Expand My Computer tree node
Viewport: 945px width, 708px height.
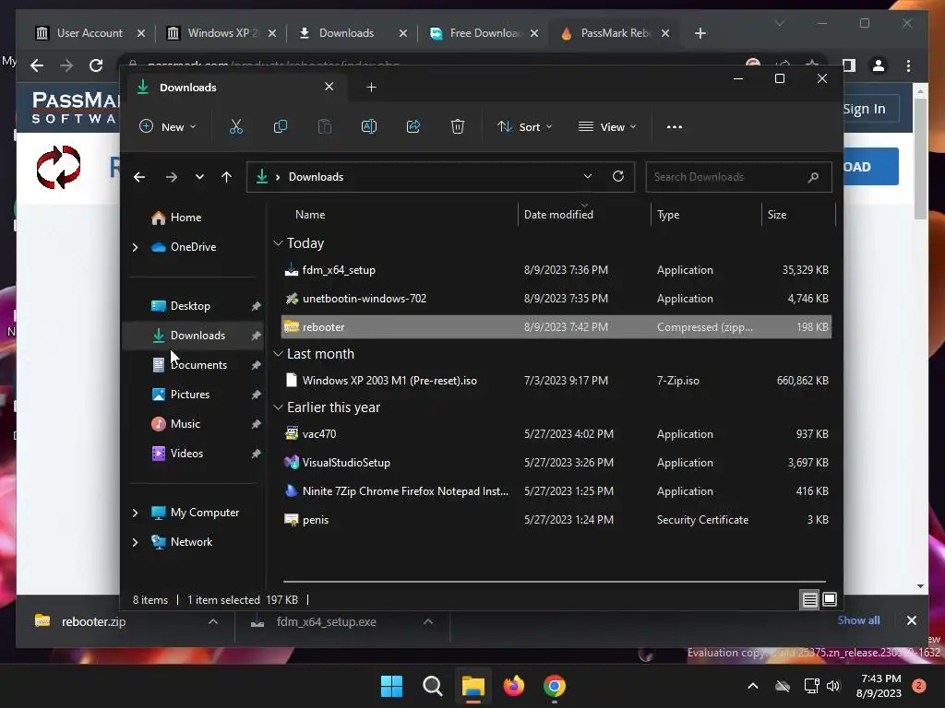[x=136, y=513]
